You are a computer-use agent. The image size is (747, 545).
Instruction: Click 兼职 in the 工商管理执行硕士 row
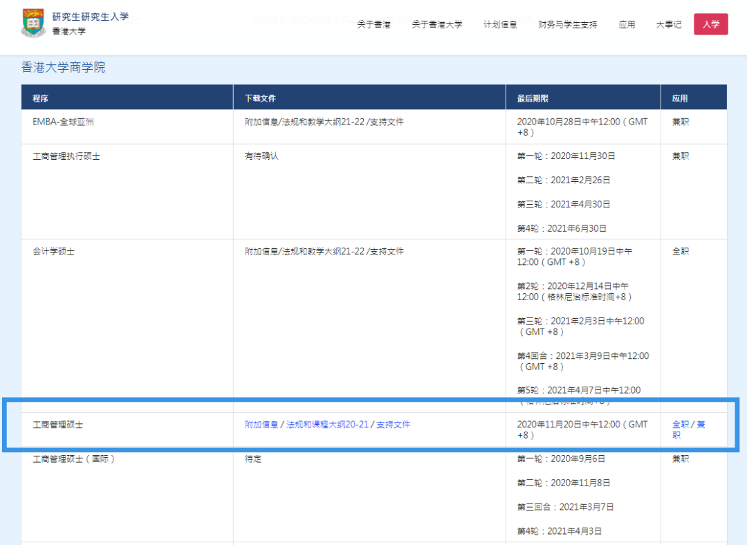pos(680,156)
